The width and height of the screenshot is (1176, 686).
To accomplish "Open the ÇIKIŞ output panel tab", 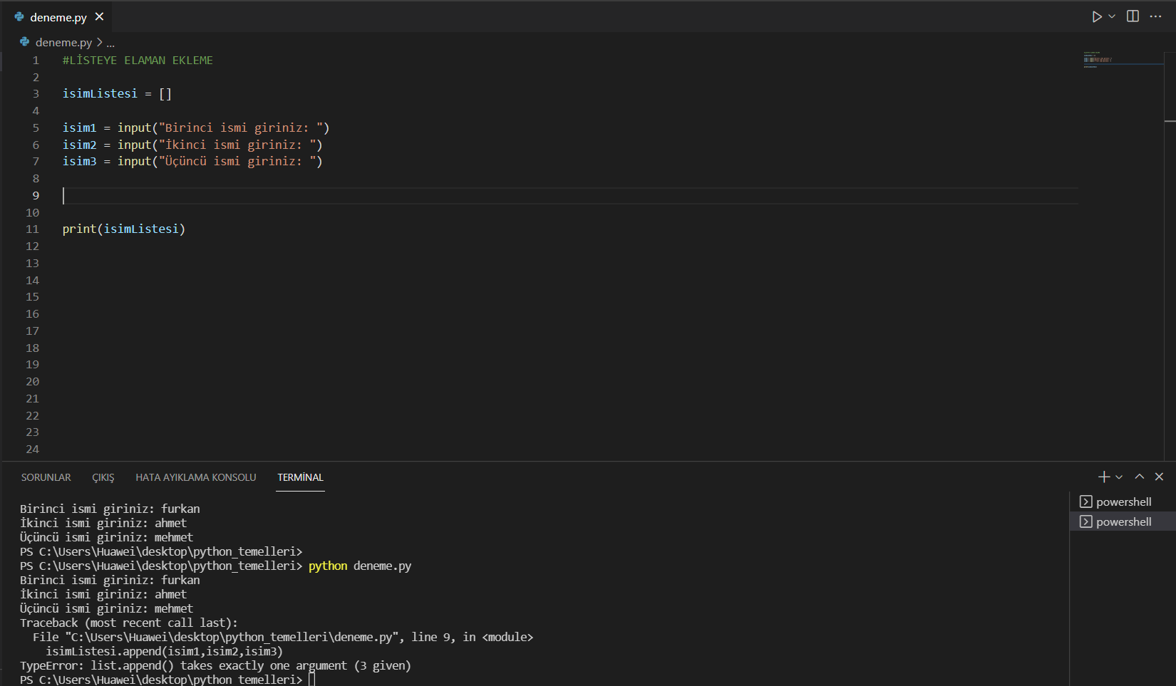I will pos(103,477).
